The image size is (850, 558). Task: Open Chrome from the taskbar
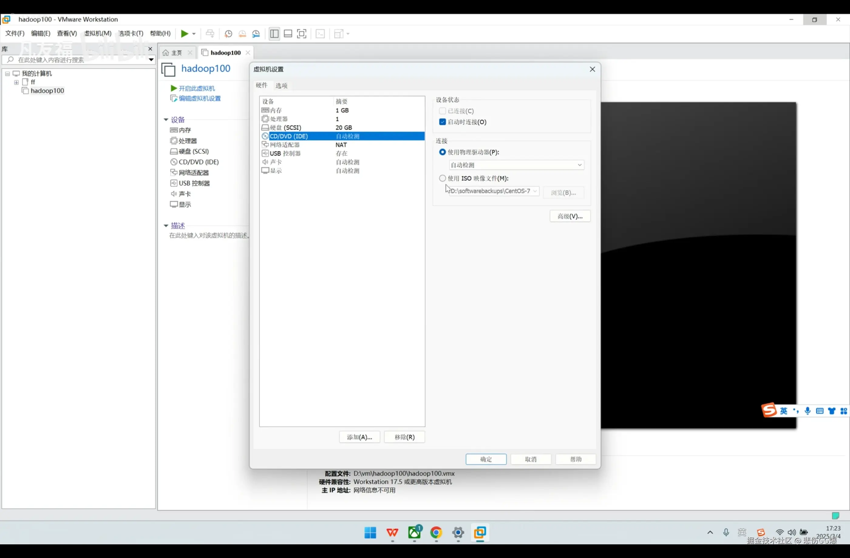click(436, 532)
